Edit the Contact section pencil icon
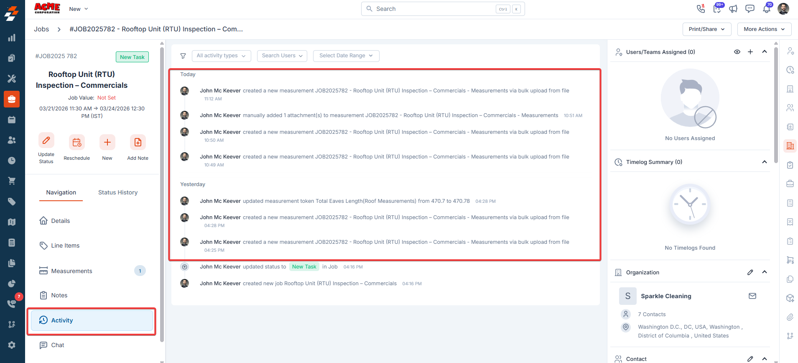The height and width of the screenshot is (363, 798). coord(750,359)
